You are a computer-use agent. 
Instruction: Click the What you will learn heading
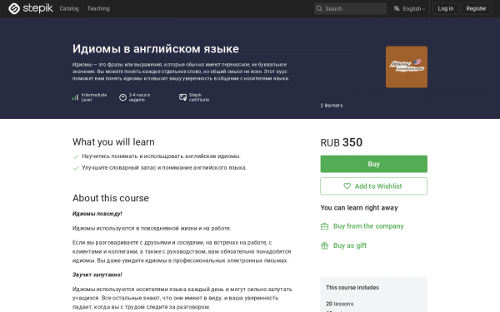pos(113,141)
